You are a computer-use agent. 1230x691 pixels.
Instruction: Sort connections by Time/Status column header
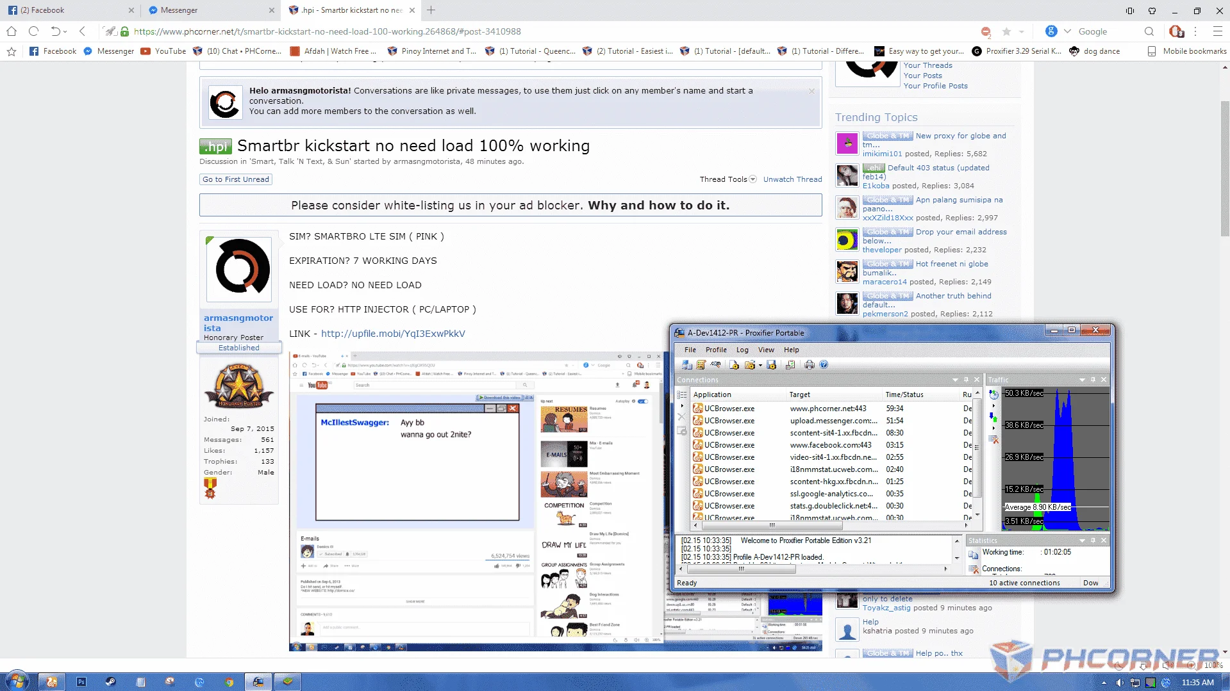click(920, 394)
